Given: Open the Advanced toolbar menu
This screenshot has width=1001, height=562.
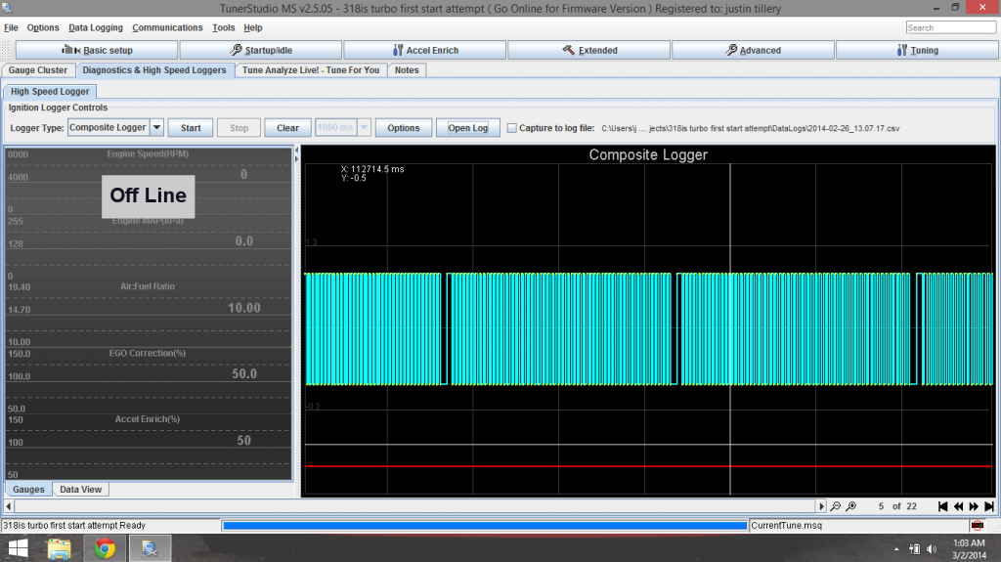Looking at the screenshot, I should [x=753, y=50].
